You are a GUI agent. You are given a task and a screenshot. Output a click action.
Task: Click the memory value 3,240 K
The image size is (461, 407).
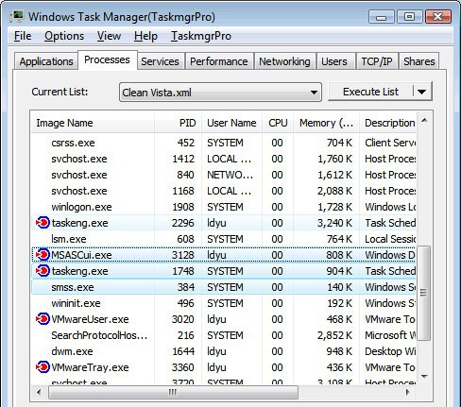334,223
